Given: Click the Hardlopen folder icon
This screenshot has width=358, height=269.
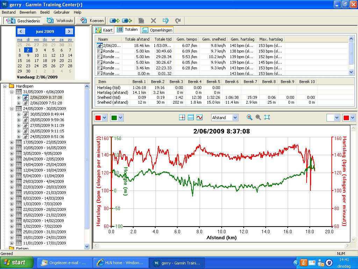Looking at the screenshot, I should point(12,86).
